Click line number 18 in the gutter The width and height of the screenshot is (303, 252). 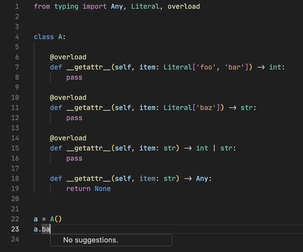point(15,178)
